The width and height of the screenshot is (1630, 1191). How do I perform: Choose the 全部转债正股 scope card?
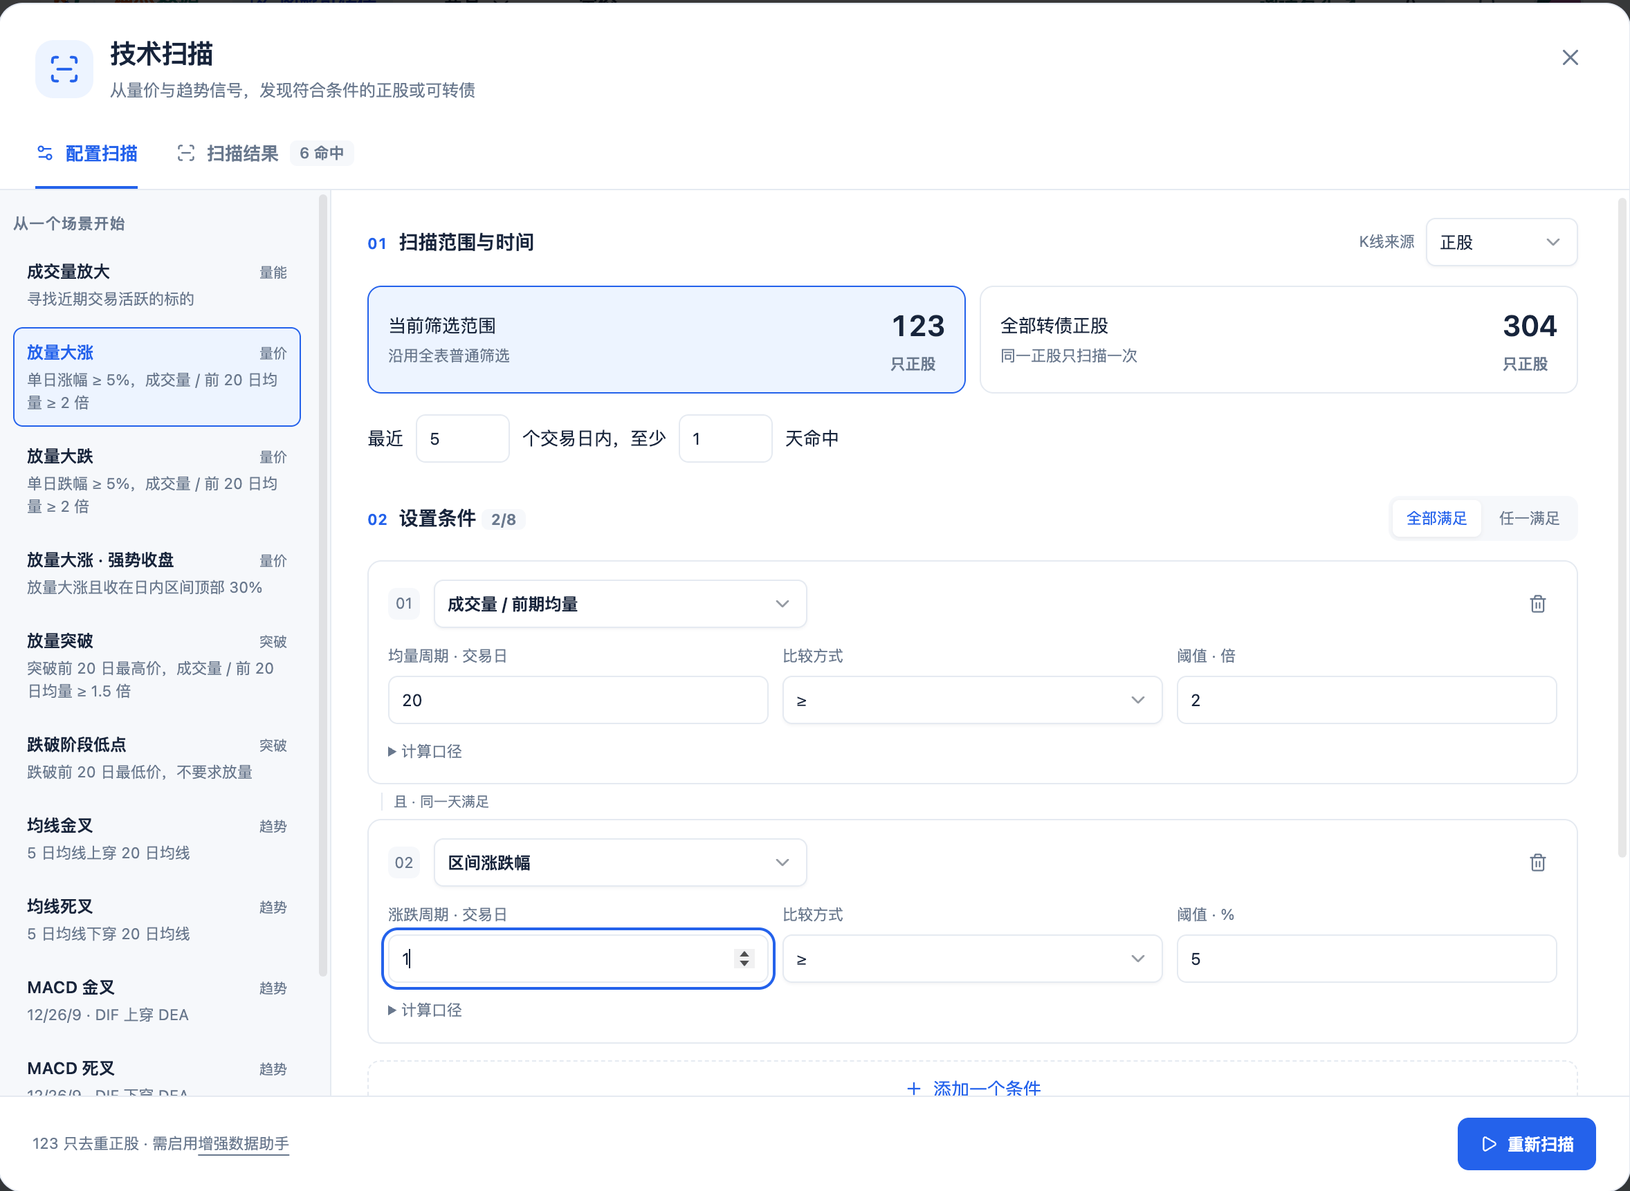coord(1278,340)
